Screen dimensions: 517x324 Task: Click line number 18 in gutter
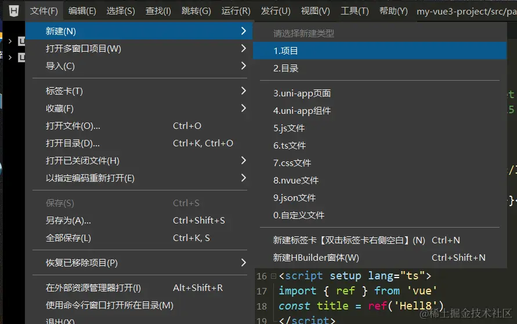pos(262,306)
